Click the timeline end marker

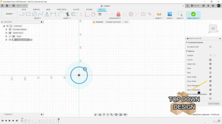click(x=59, y=120)
